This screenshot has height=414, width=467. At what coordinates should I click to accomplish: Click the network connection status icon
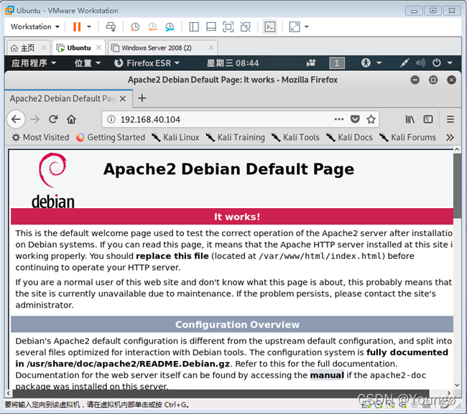(404, 63)
